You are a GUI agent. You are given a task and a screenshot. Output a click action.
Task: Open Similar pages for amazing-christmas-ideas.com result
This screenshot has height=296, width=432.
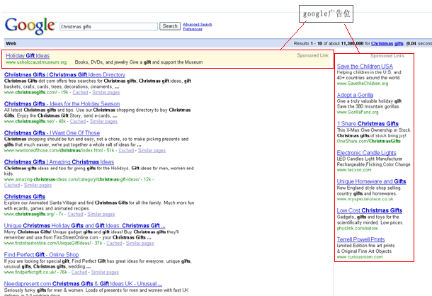click(x=38, y=186)
